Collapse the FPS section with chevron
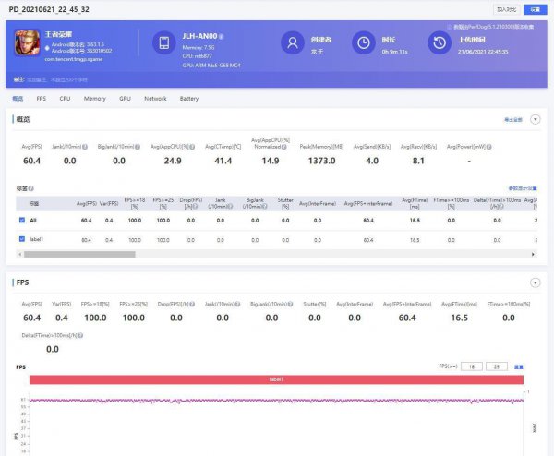Viewport: 554px width, 456px height. click(x=535, y=282)
